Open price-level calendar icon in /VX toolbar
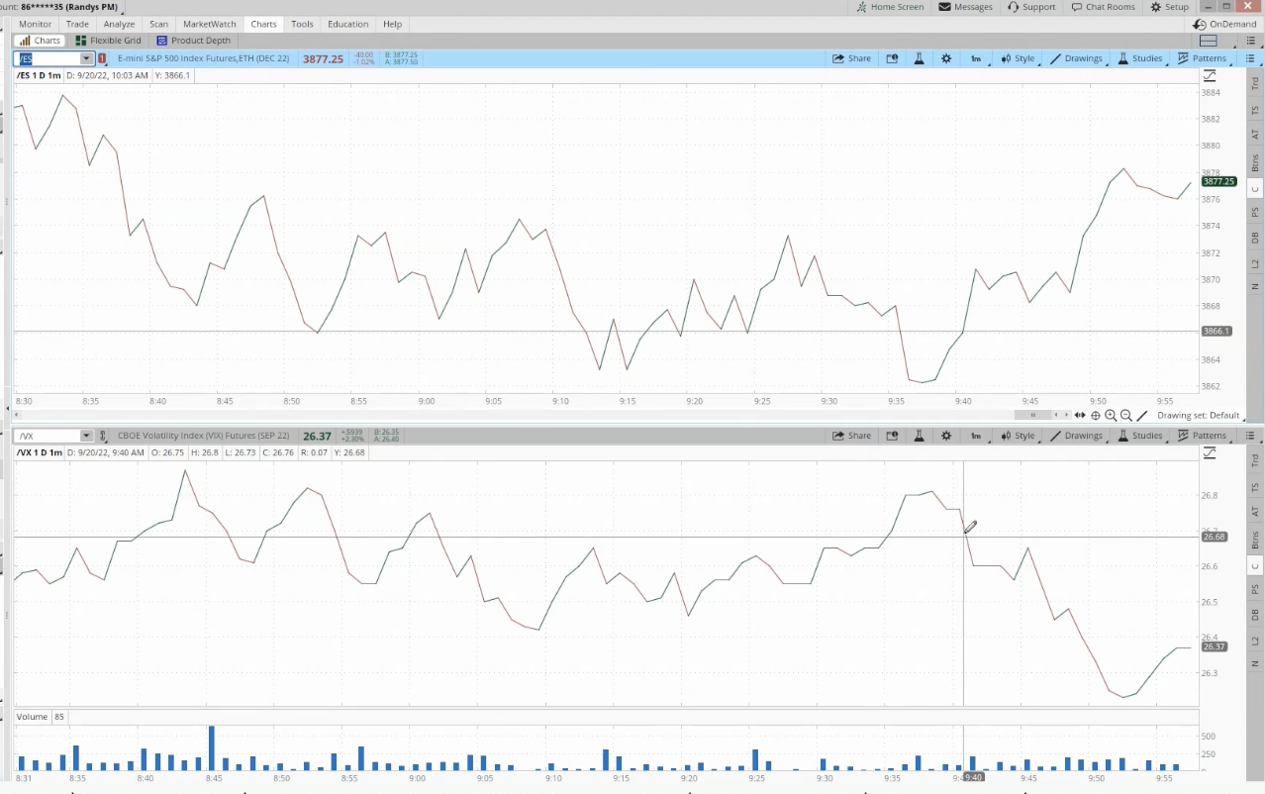Screen dimensions: 1265x794 (x=892, y=436)
